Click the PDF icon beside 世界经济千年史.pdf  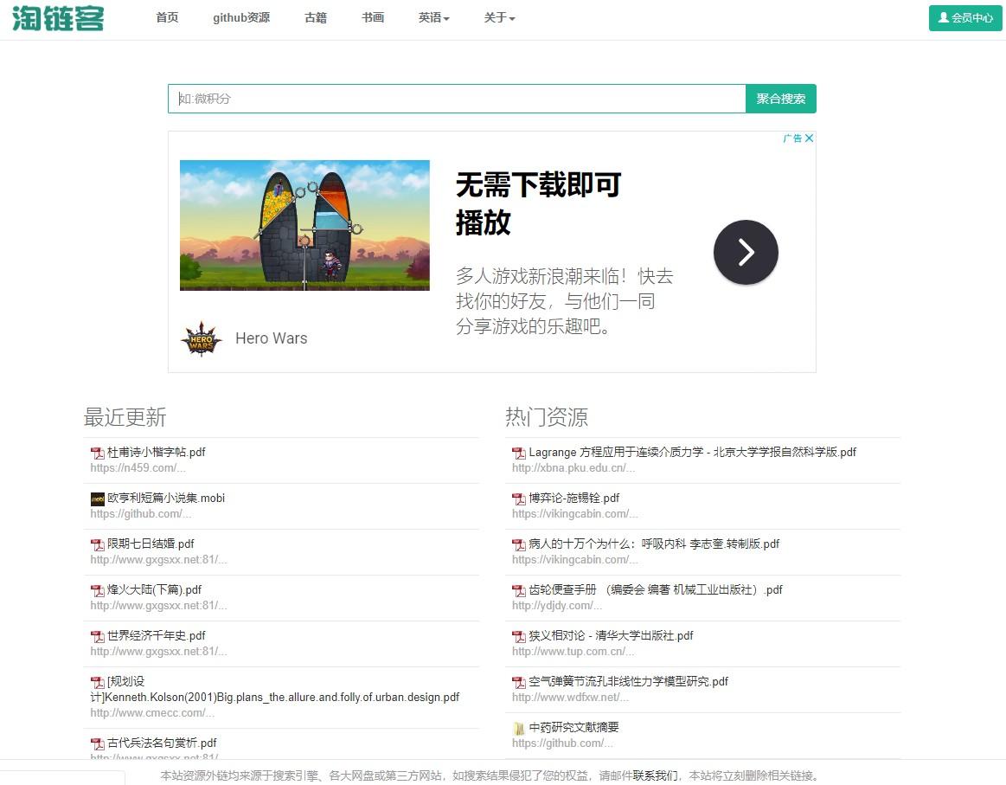97,636
